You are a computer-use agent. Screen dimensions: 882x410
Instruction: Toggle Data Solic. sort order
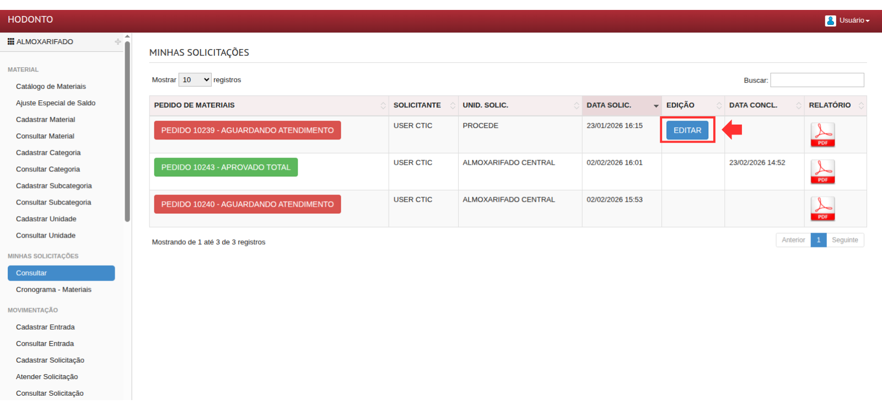coord(621,105)
